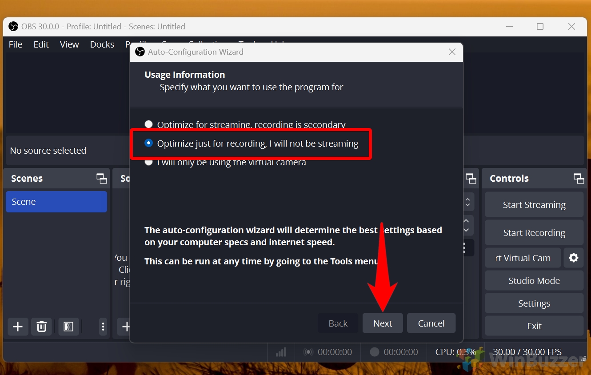Image resolution: width=591 pixels, height=375 pixels.
Task: Click Exit in Controls dock
Action: coord(534,326)
